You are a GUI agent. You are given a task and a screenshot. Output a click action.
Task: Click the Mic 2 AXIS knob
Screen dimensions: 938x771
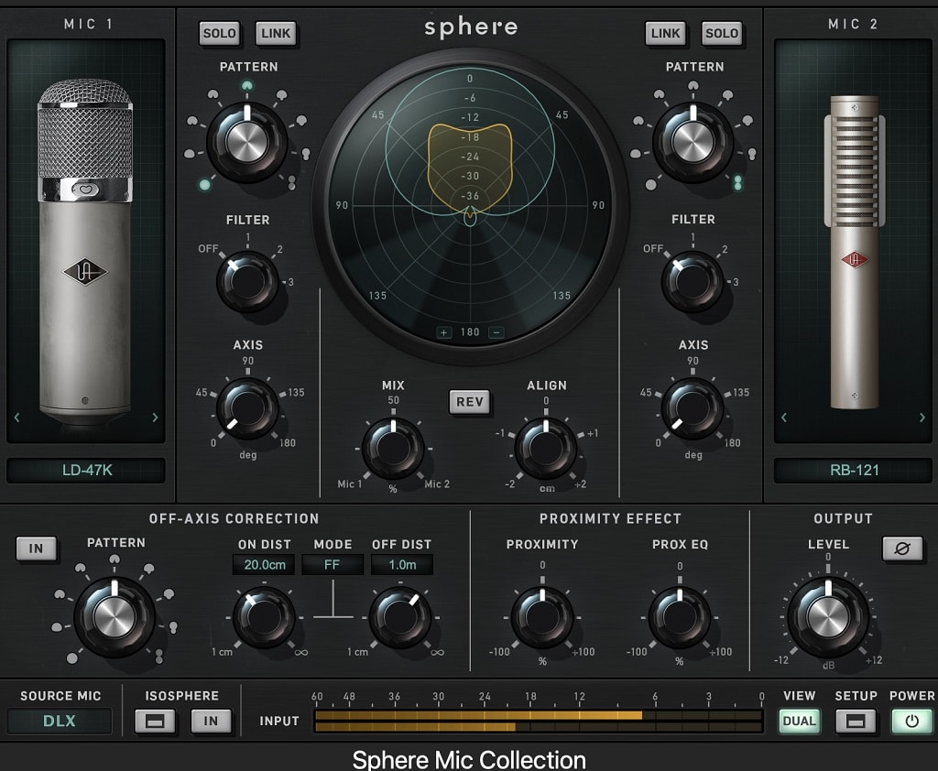click(693, 408)
